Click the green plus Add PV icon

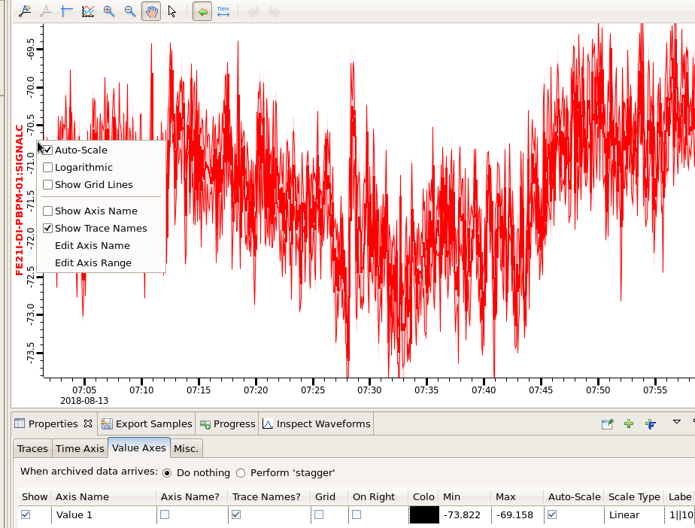click(x=629, y=423)
